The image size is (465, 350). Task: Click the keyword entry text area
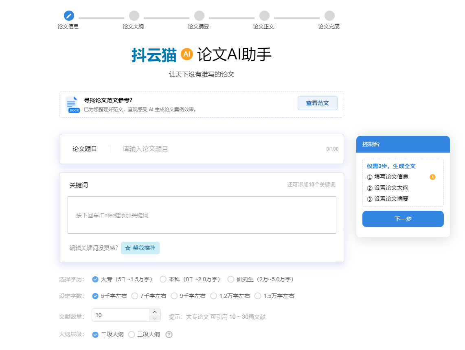click(x=202, y=215)
